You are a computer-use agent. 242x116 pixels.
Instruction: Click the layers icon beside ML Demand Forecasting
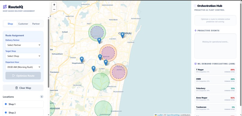tap(195, 64)
